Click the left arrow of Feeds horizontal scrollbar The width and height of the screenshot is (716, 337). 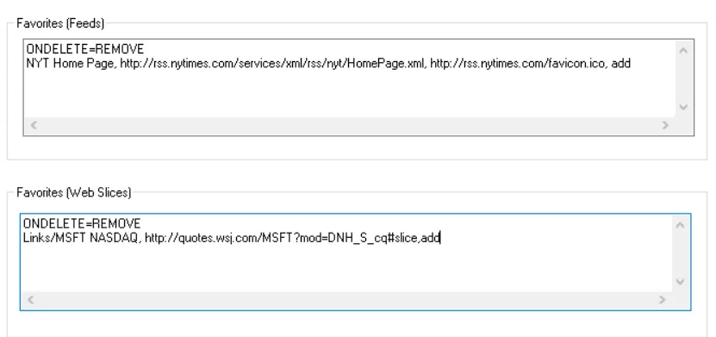34,125
